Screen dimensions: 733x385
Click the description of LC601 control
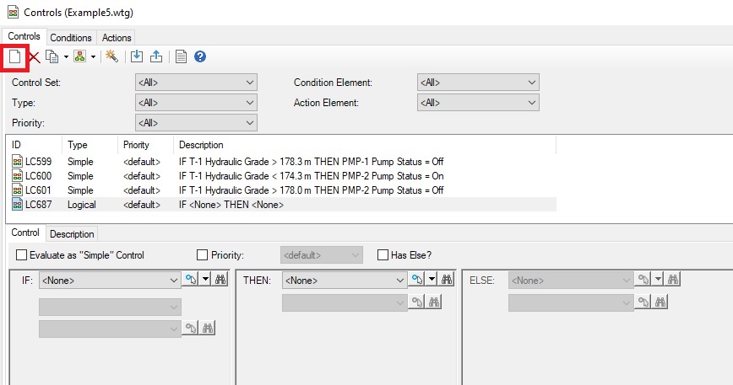coord(312,190)
